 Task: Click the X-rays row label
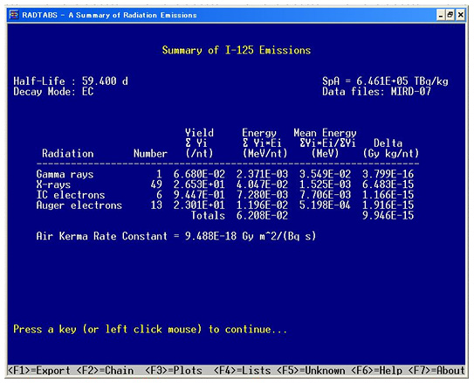pyautogui.click(x=53, y=185)
